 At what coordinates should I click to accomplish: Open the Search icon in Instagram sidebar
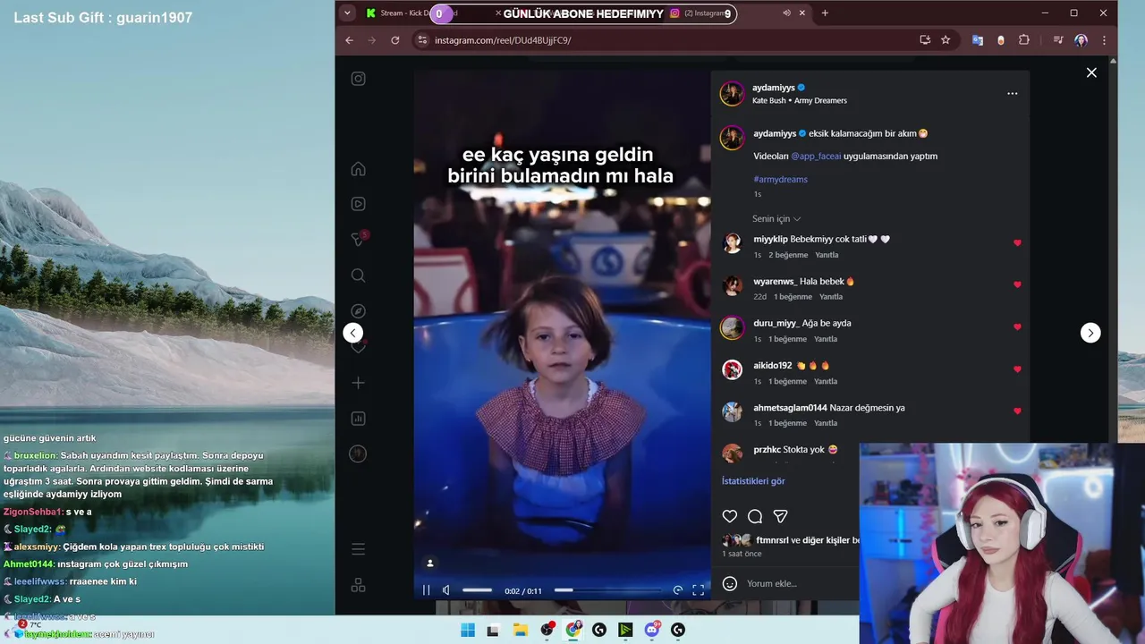click(x=358, y=275)
